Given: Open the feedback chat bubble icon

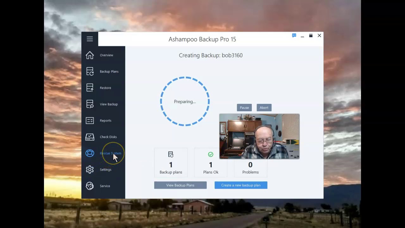Looking at the screenshot, I should pos(294,36).
